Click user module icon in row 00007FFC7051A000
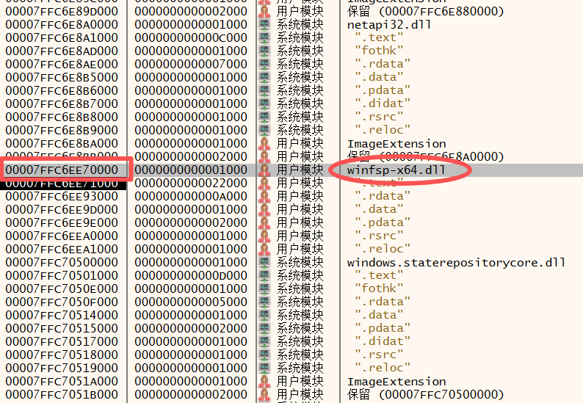 [x=264, y=381]
